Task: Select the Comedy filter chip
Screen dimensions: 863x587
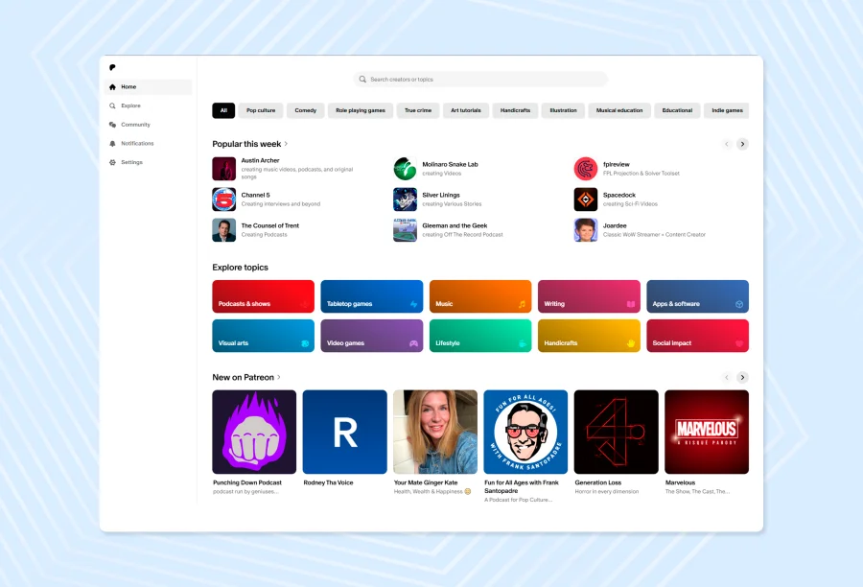Action: (x=306, y=110)
